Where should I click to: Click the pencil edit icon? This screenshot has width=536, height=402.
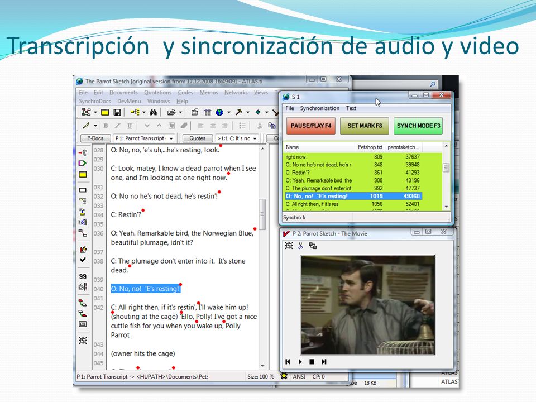(86, 126)
